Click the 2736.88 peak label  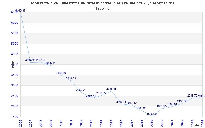(x=111, y=89)
